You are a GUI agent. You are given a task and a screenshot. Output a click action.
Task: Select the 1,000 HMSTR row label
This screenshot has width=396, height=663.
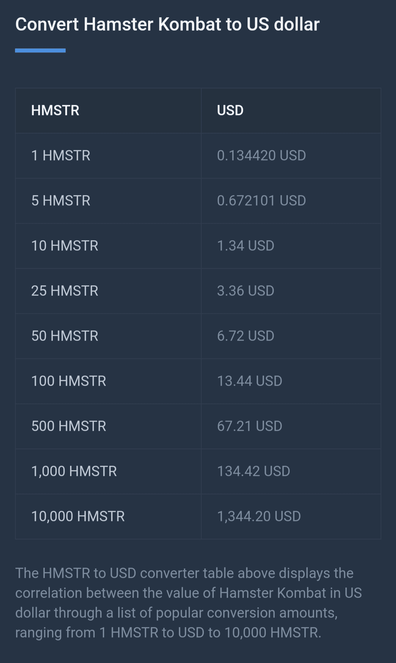click(74, 471)
